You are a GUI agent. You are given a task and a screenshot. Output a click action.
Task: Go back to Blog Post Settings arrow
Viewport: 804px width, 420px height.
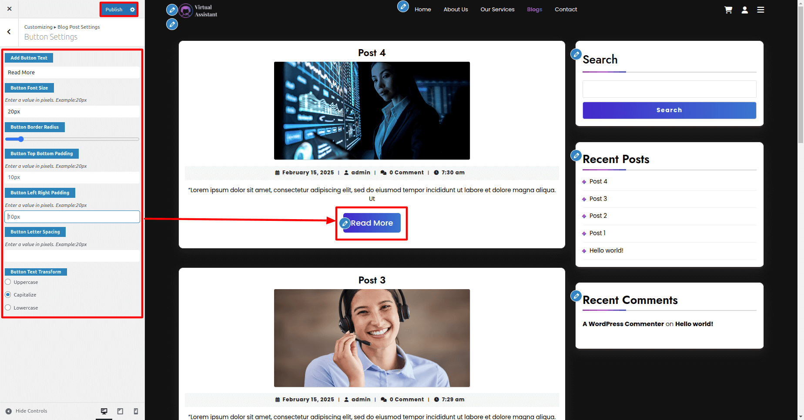pyautogui.click(x=9, y=32)
